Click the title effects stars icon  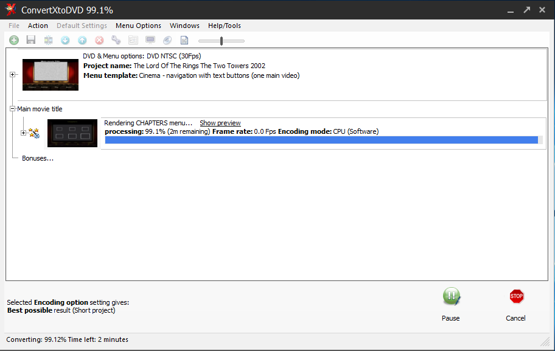pos(34,133)
